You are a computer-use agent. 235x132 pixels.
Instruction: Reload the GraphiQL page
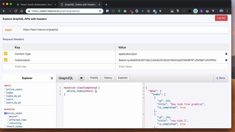[16, 11]
